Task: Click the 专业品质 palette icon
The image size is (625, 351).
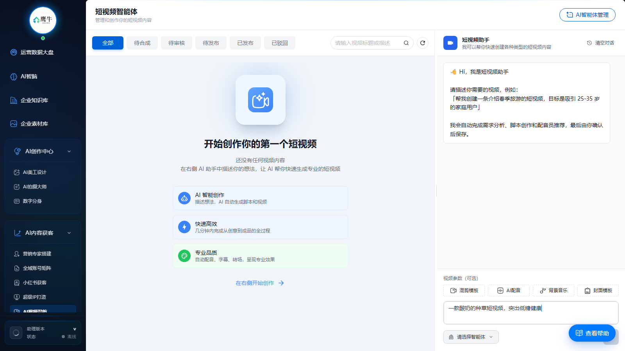Action: coord(184,256)
